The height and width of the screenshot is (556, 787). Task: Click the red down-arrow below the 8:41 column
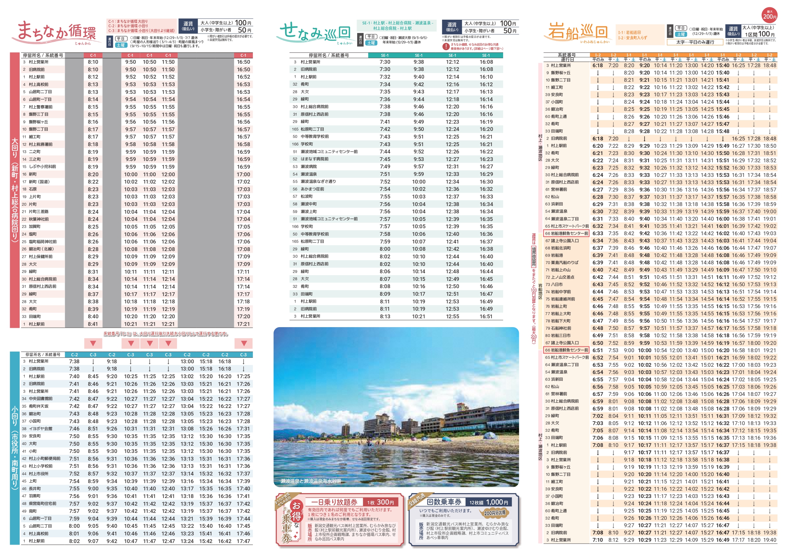pyautogui.click(x=93, y=343)
